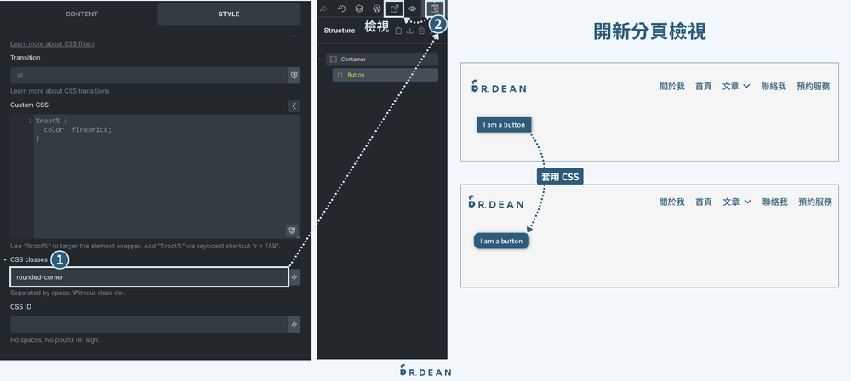Click the download icon in Structure panel
The image size is (851, 381).
click(x=410, y=31)
